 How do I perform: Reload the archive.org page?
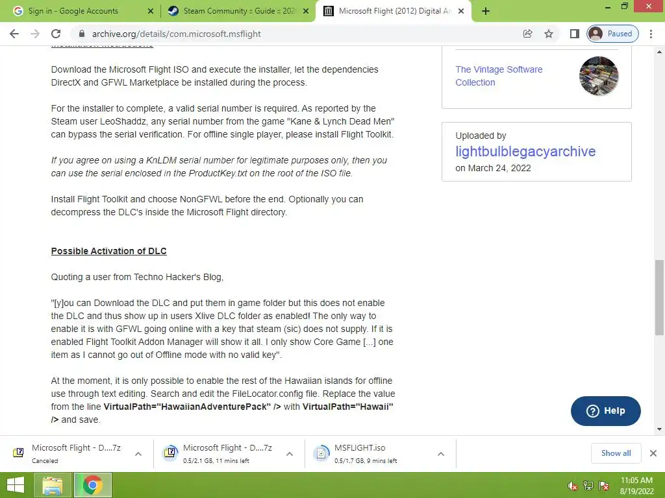coord(56,34)
